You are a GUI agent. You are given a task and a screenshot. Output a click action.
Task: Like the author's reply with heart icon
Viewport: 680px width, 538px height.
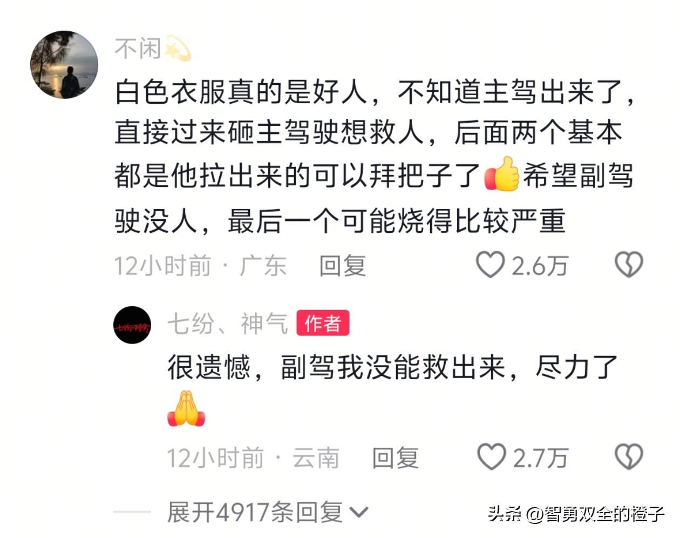point(491,457)
